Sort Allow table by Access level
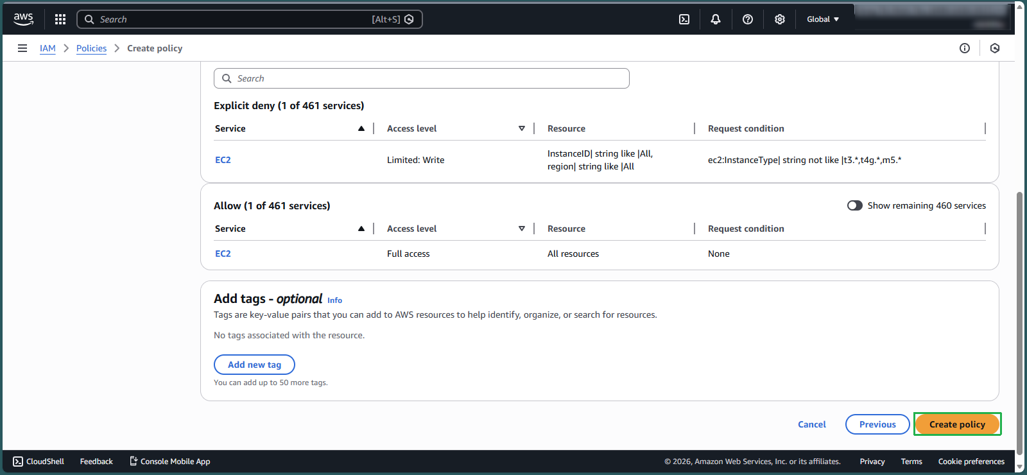 click(521, 229)
